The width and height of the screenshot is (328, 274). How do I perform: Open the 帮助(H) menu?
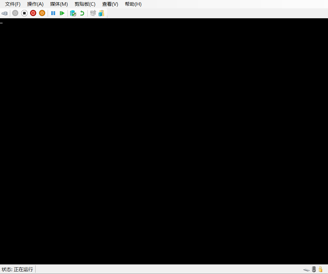point(133,4)
